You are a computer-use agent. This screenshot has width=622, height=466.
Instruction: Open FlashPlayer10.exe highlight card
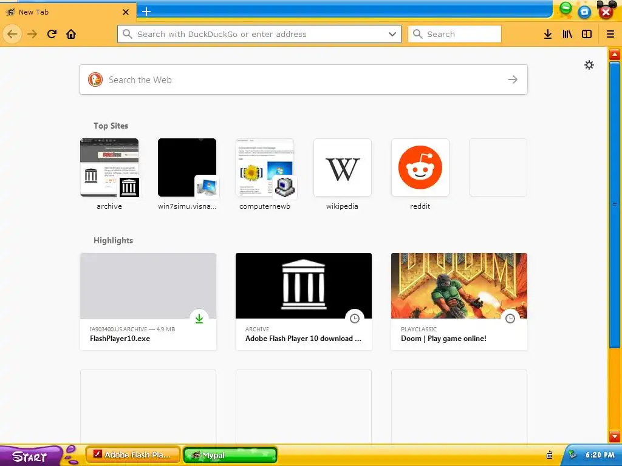pyautogui.click(x=148, y=302)
